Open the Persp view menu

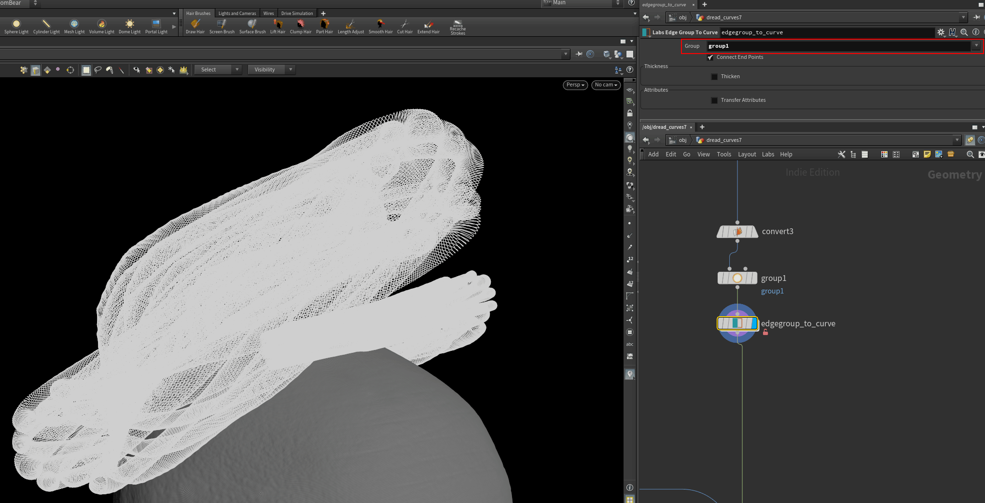(575, 85)
